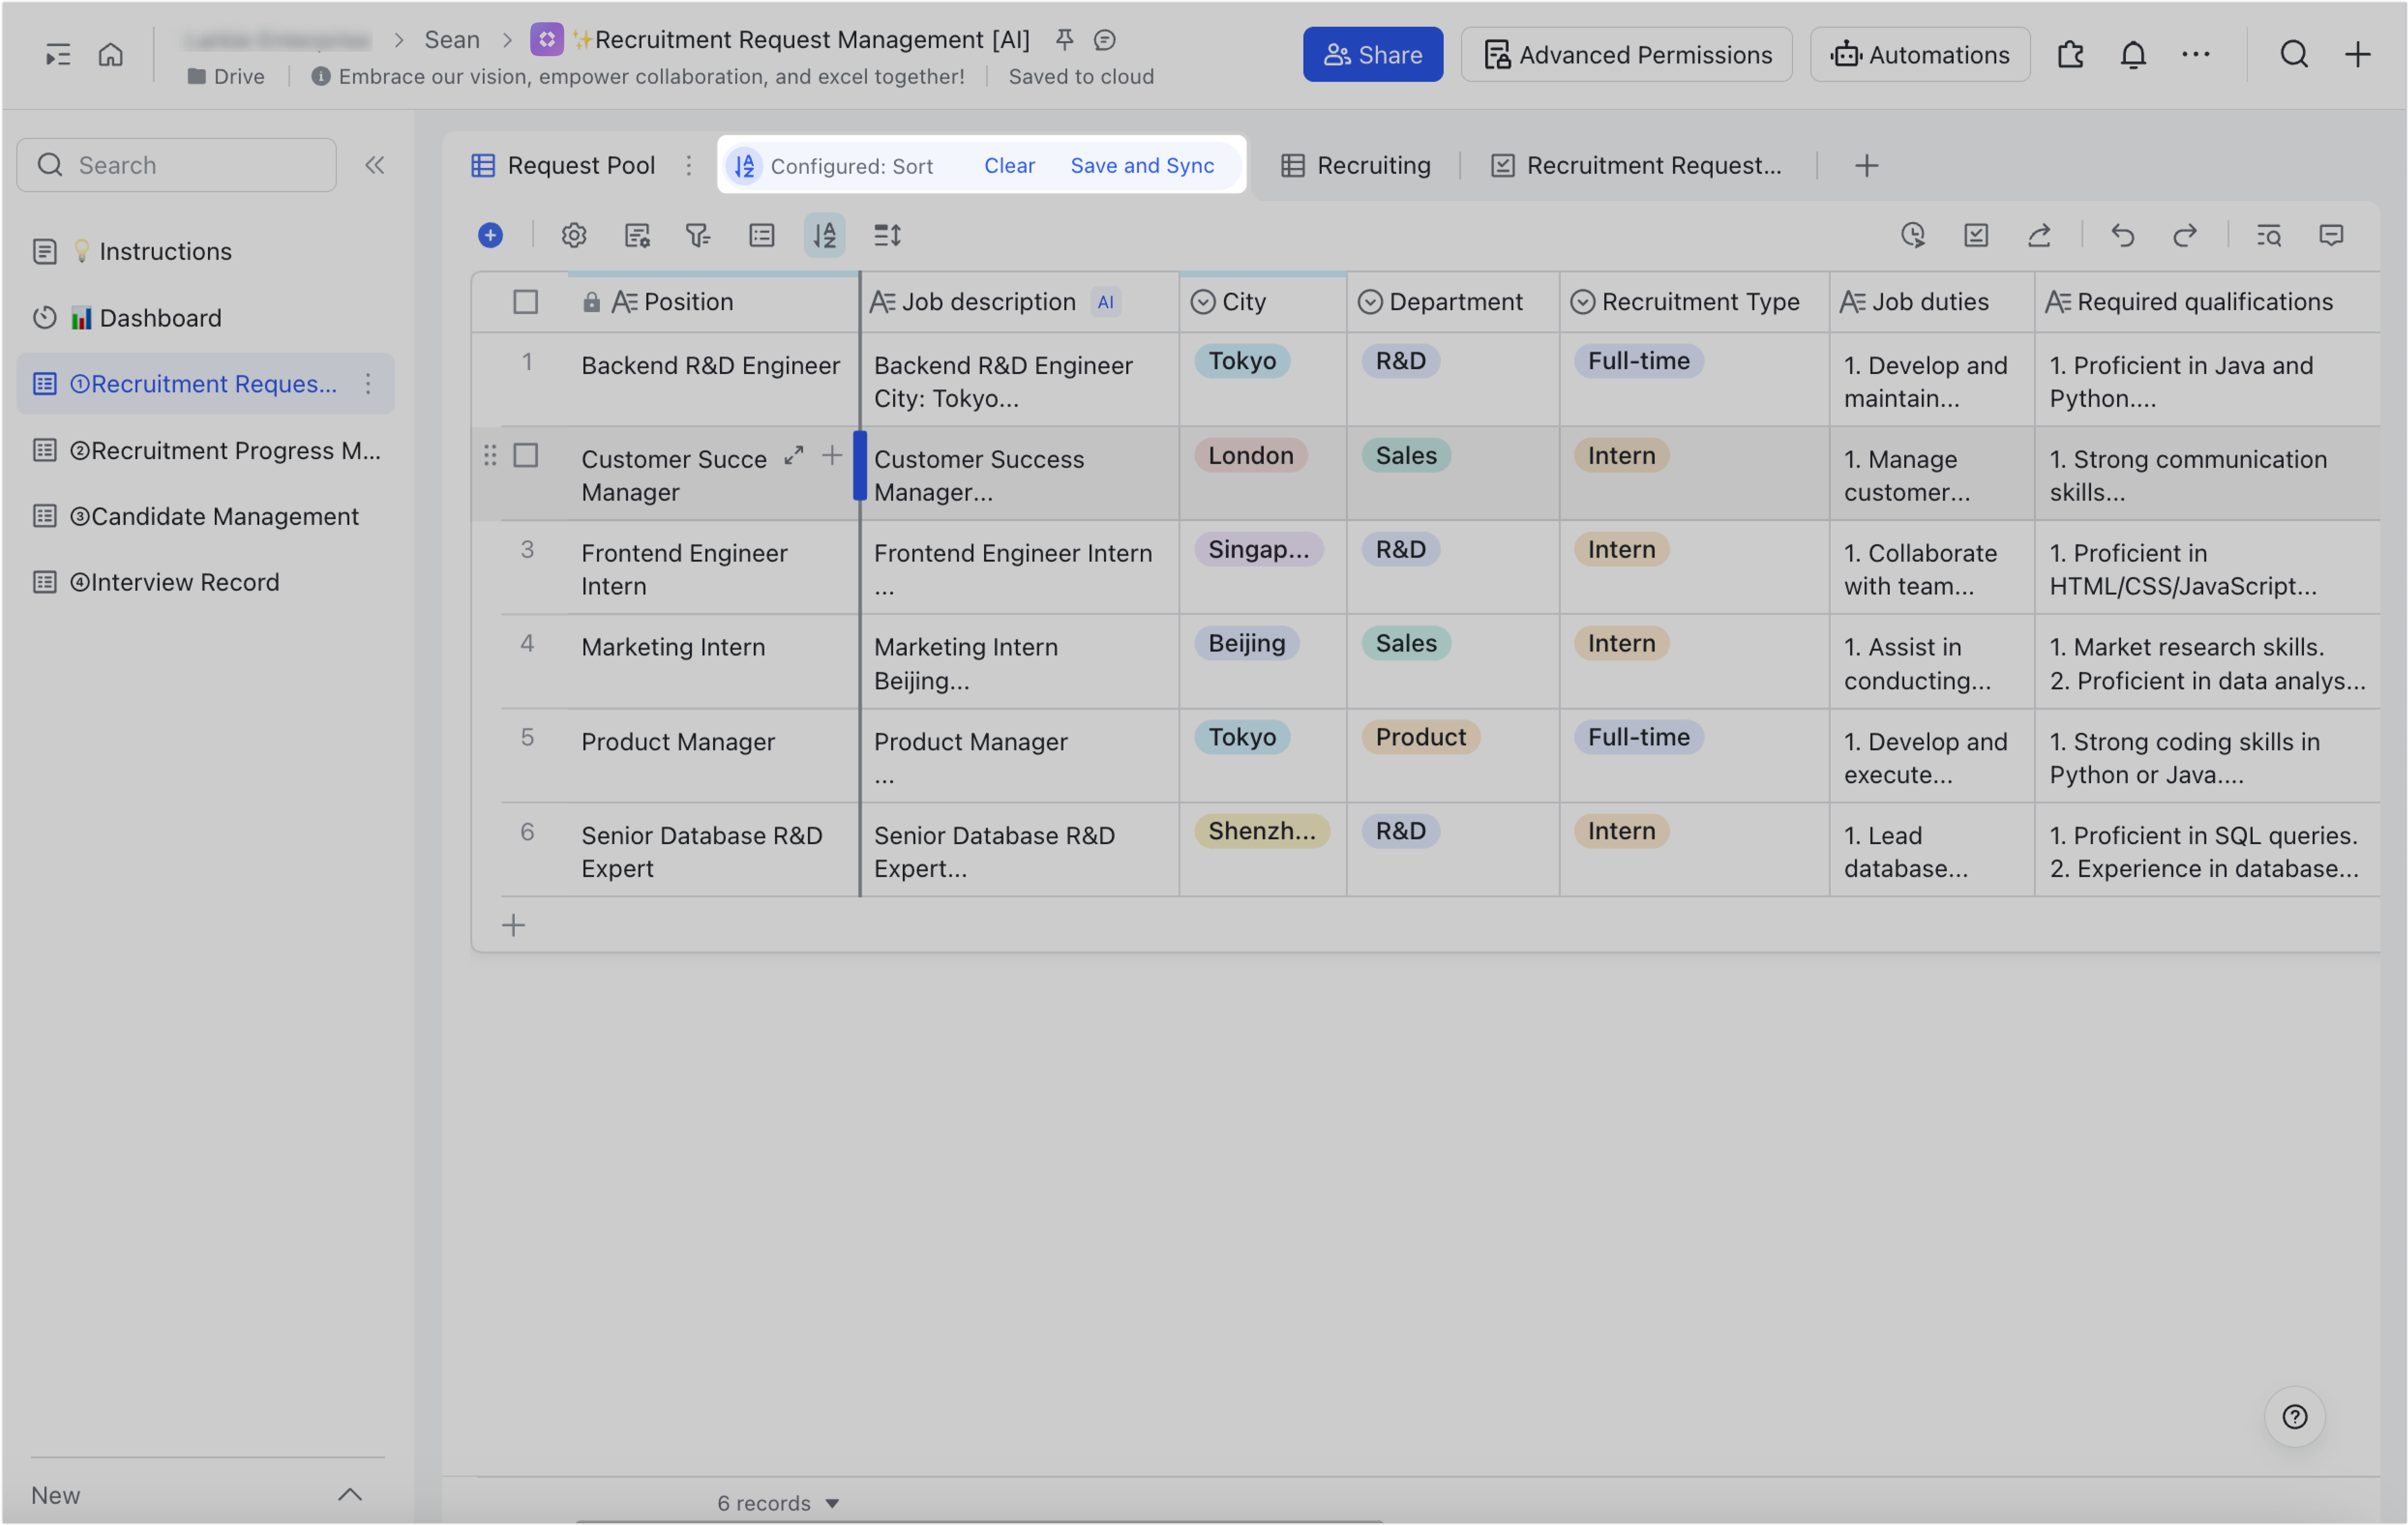Open the global search magnifier icon

(2294, 54)
